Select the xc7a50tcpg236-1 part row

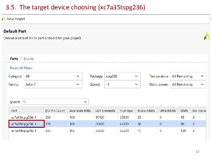click(107, 131)
